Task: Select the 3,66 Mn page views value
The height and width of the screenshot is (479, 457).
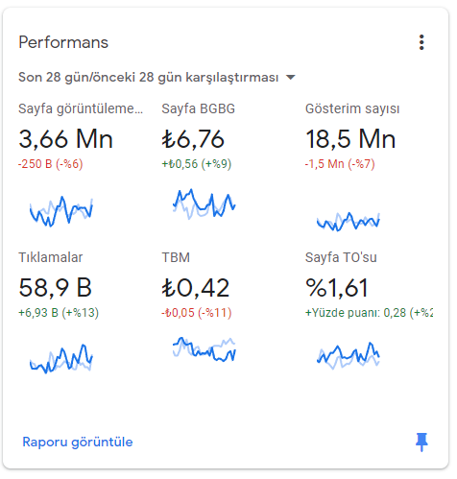Action: (65, 139)
